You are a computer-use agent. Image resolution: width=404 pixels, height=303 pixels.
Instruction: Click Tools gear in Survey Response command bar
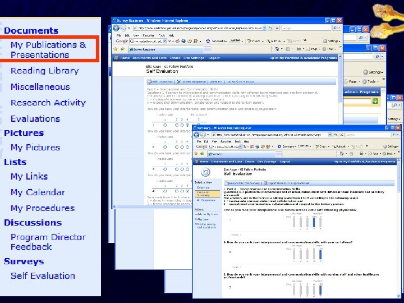[324, 49]
